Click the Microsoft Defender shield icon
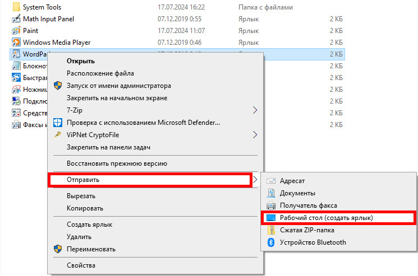418x276 pixels. pyautogui.click(x=58, y=123)
